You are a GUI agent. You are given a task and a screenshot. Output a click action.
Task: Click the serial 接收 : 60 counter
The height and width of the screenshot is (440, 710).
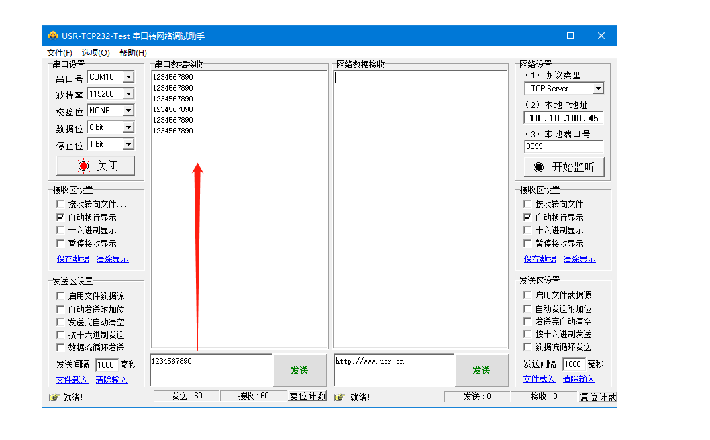tap(254, 396)
